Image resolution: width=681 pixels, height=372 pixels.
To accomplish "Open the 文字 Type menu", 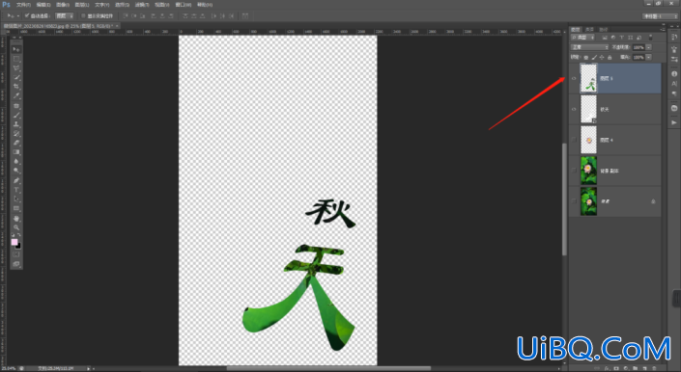I will [x=102, y=5].
